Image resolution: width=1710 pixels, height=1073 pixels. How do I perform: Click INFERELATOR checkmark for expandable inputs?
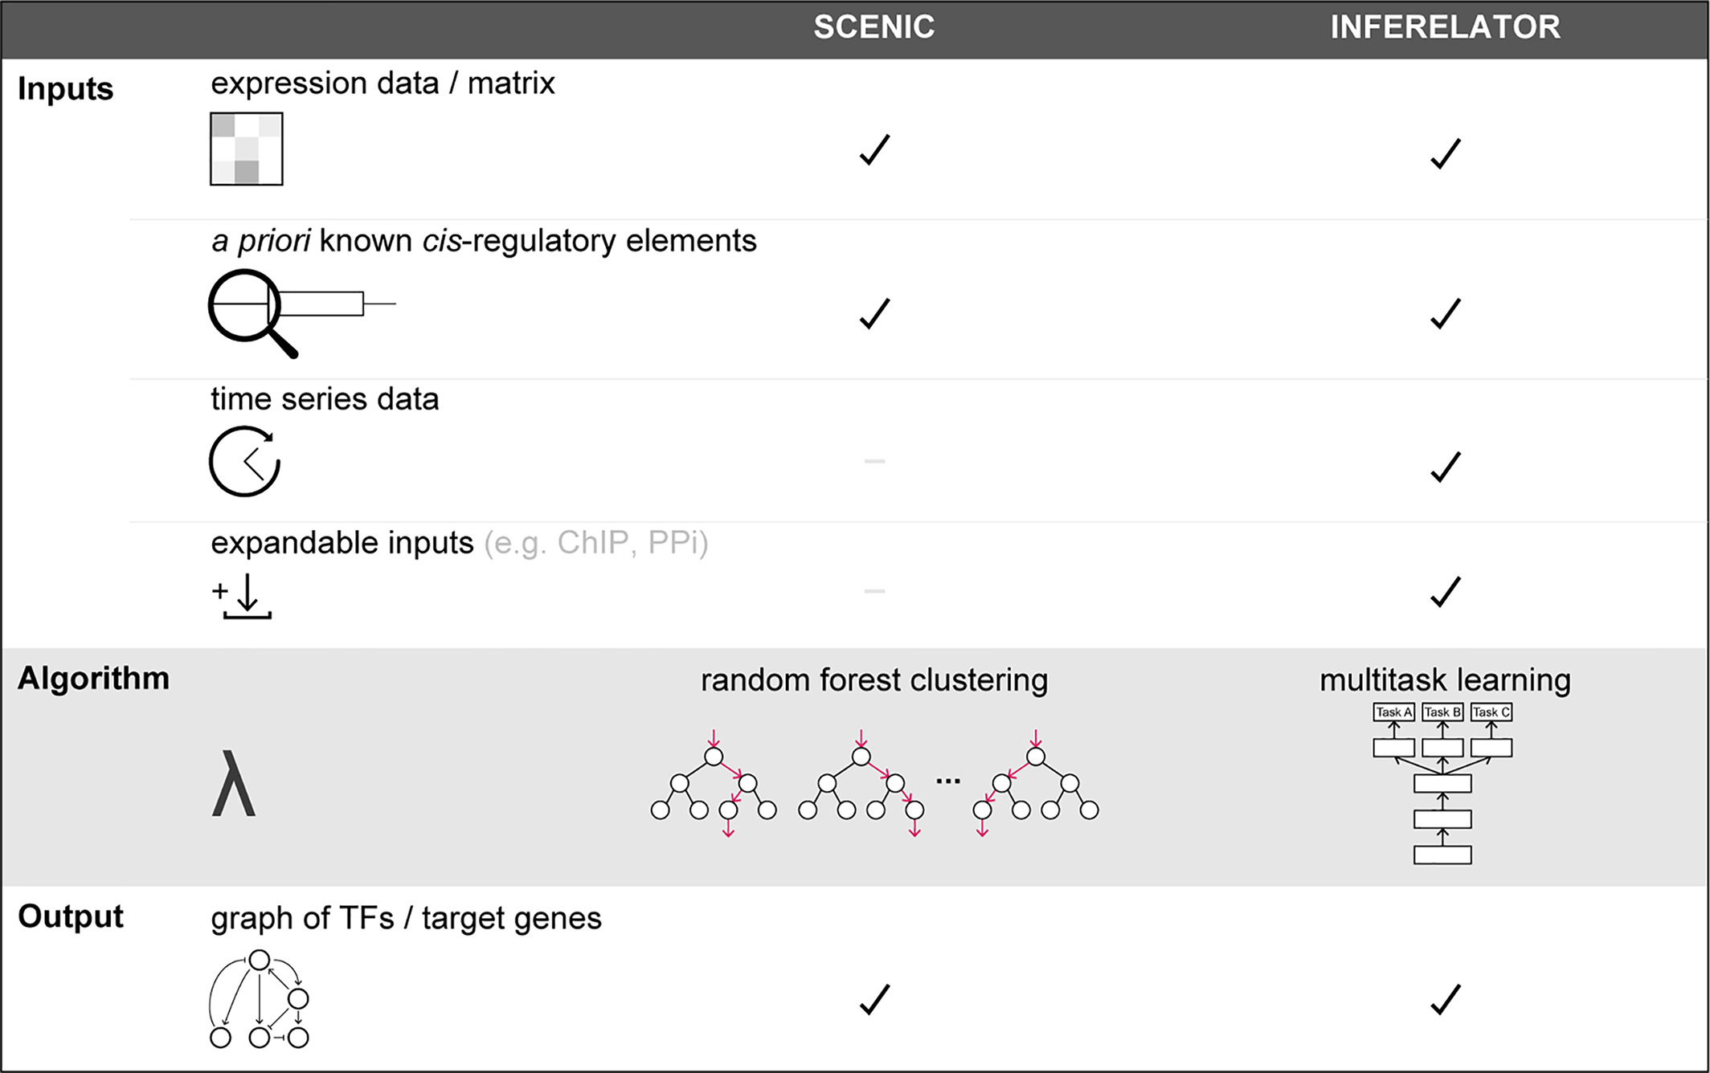[1445, 592]
